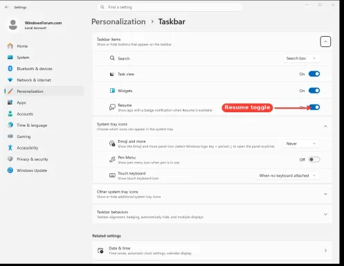This screenshot has width=344, height=266.
Task: Click the Search row magnifier icon
Action: pos(112,58)
